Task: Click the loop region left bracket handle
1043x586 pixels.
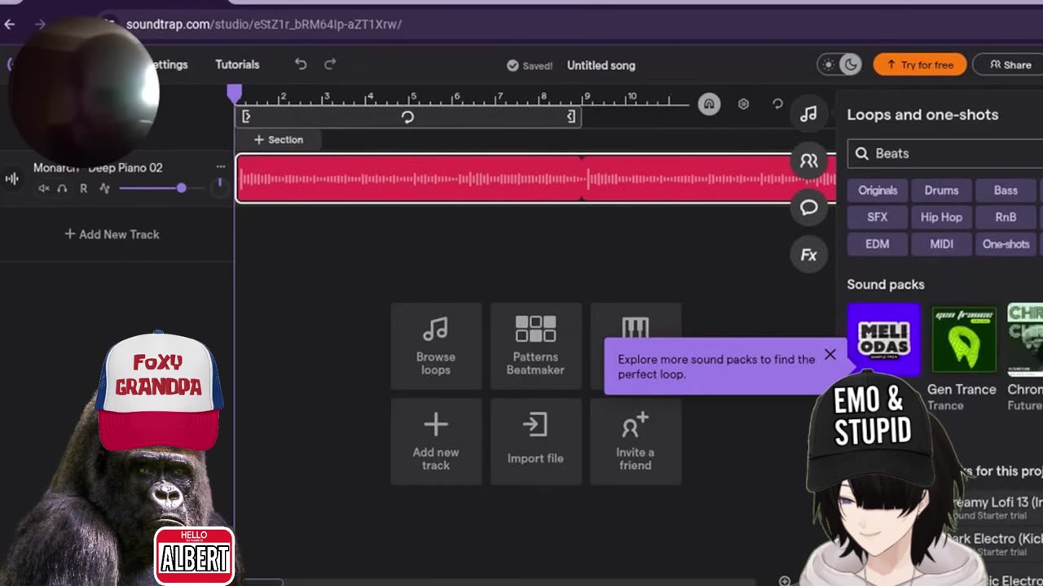Action: tap(246, 116)
